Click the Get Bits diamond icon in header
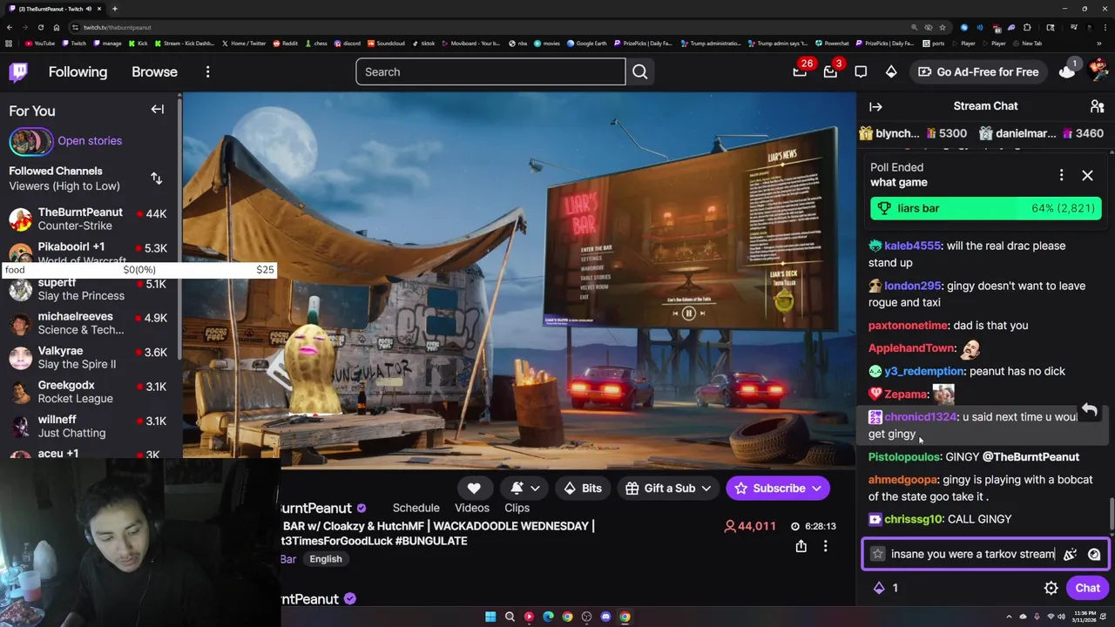1115x627 pixels. 891,72
